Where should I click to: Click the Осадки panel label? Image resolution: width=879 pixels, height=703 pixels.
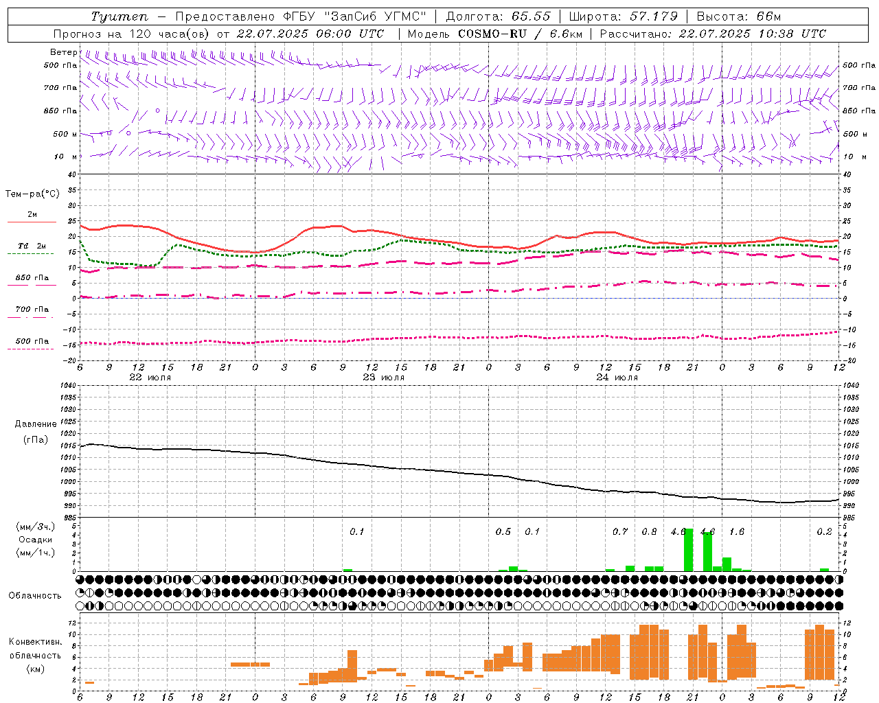[36, 540]
